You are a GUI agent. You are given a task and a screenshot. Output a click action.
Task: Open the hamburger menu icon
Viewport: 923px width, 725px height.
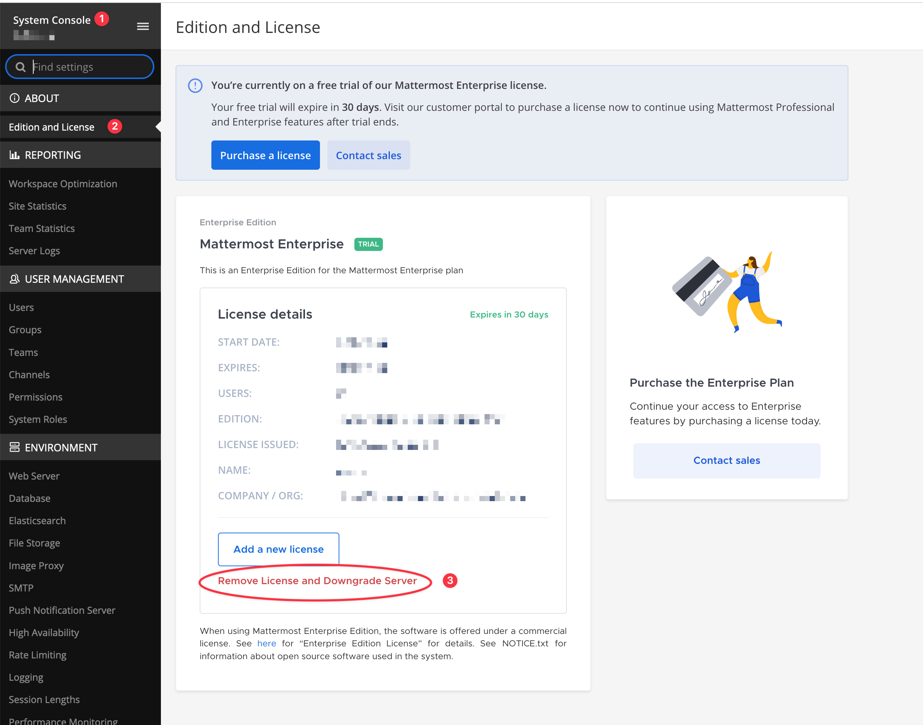(143, 26)
